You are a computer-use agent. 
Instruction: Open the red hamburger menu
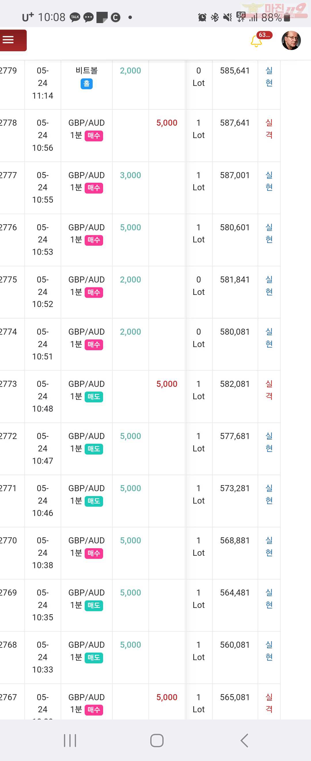tap(13, 40)
